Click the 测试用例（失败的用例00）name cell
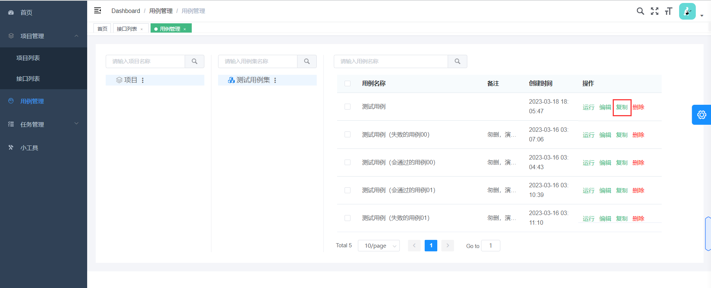Viewport: 711px width, 288px height. pyautogui.click(x=396, y=134)
